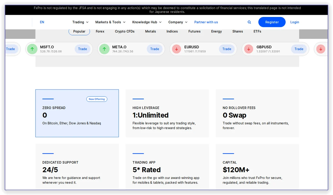Click the blue Register button
The height and width of the screenshot is (195, 333).
tap(272, 22)
